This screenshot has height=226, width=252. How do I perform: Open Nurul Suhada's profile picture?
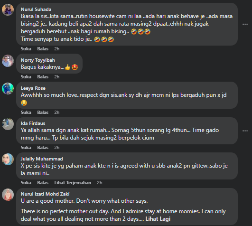[x=8, y=9]
